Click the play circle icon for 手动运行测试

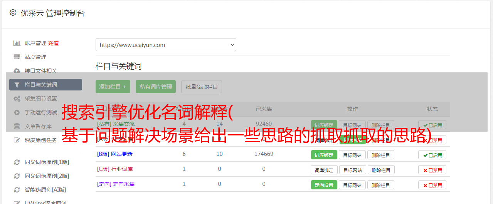point(17,112)
